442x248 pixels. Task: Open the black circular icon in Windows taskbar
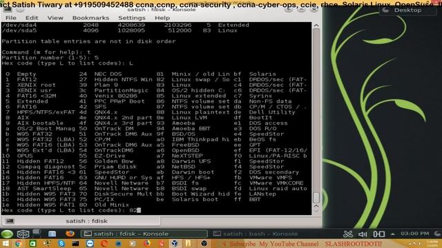[204, 243]
